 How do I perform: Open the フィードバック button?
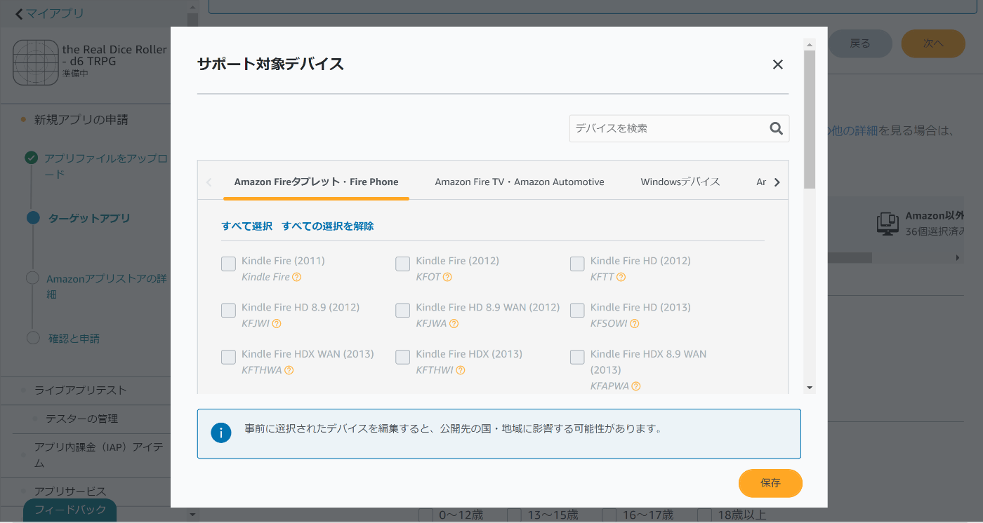click(70, 510)
